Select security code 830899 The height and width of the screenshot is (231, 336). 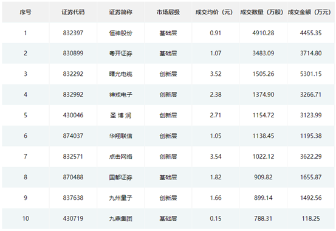pyautogui.click(x=73, y=53)
